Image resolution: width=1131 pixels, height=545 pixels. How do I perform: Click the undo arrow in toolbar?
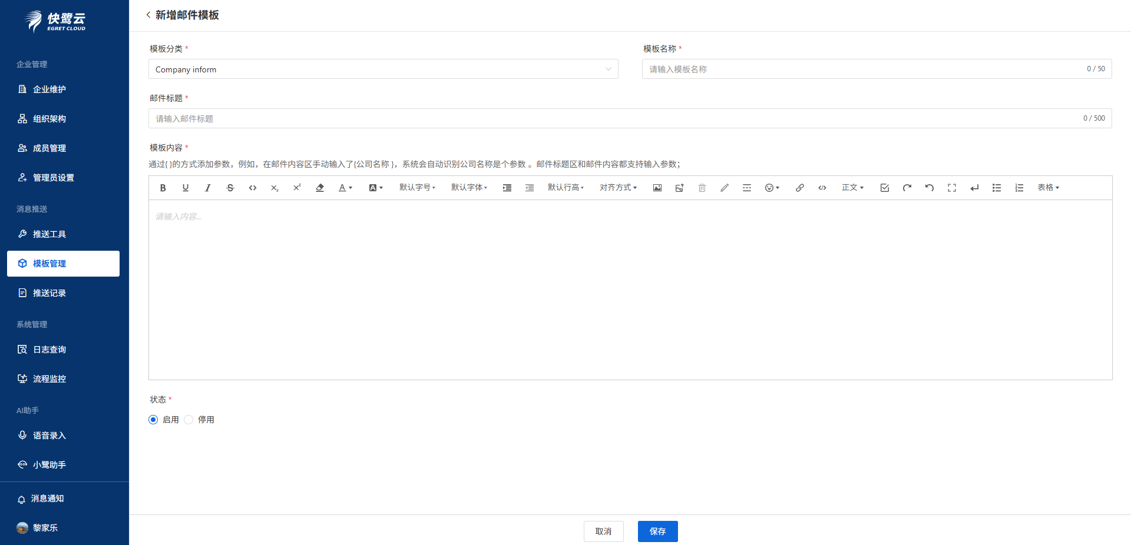[930, 188]
